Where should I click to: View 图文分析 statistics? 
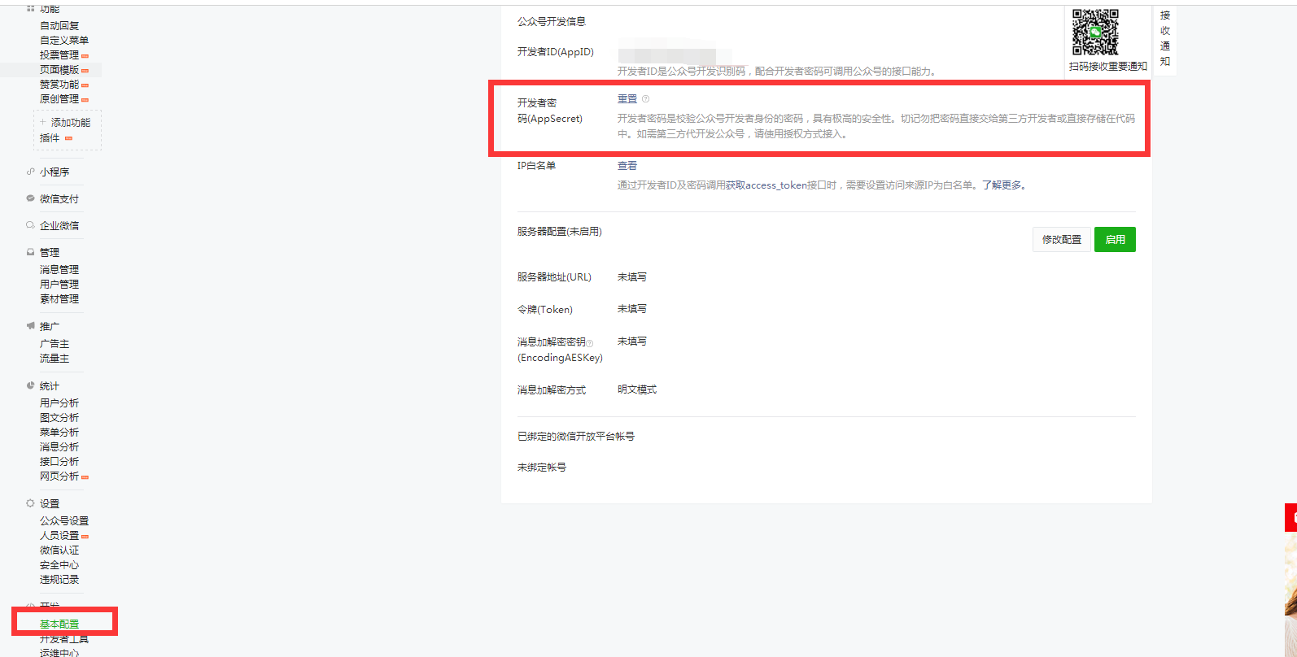coord(59,418)
